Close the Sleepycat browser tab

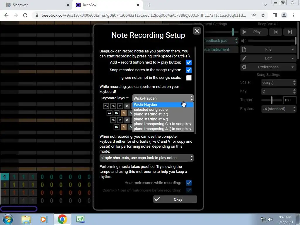pos(68,5)
